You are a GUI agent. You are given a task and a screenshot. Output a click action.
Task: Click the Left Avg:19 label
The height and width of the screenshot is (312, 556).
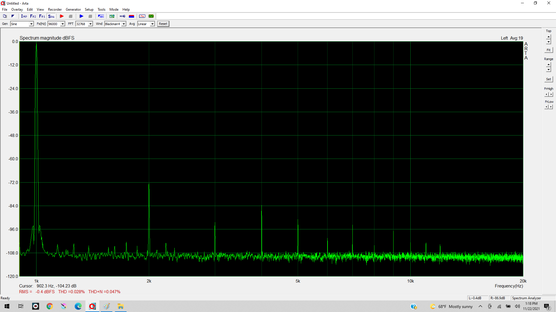512,38
